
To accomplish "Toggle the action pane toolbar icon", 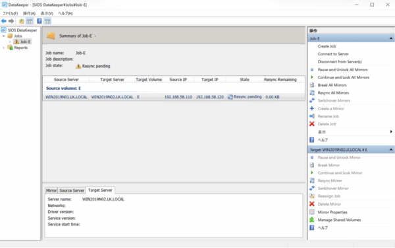I will [47, 21].
